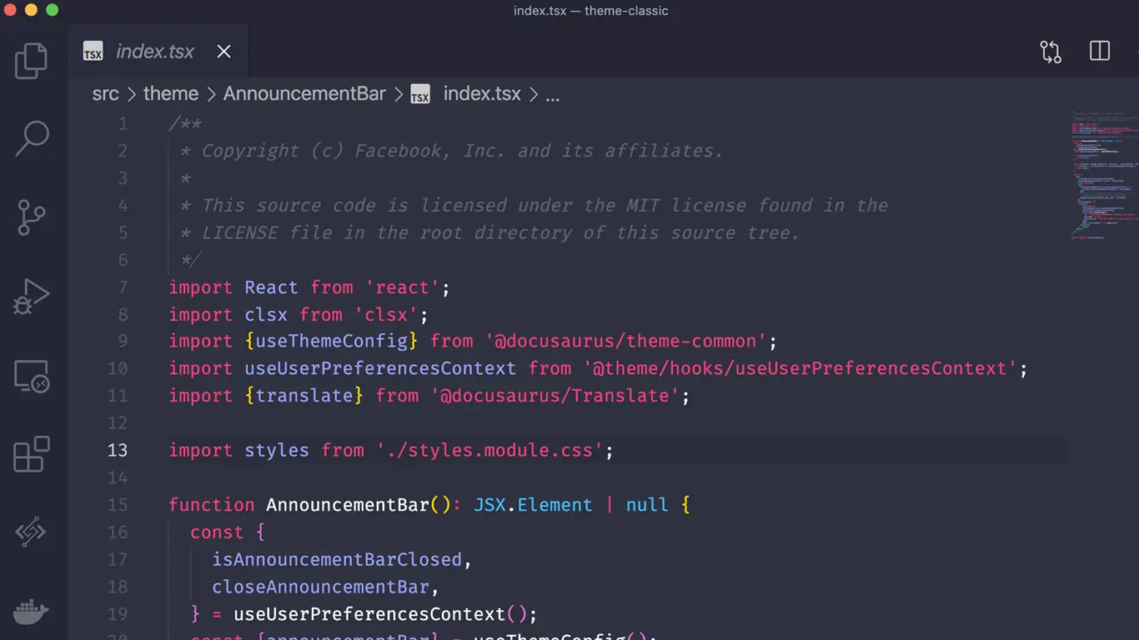Click the React identifier on line 7
The image size is (1139, 640).
pyautogui.click(x=271, y=287)
